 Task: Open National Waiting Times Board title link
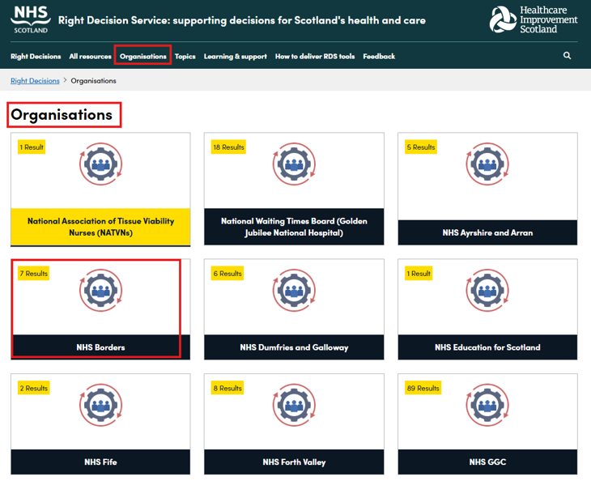294,227
